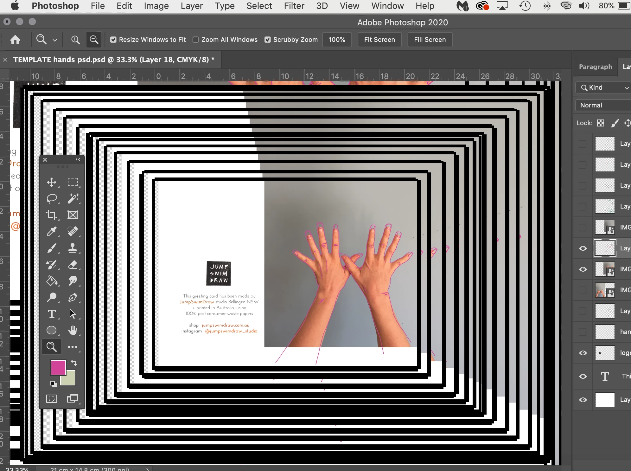Click the Zoom Out magnifier icon
Viewport: 631px width, 471px height.
pos(94,40)
